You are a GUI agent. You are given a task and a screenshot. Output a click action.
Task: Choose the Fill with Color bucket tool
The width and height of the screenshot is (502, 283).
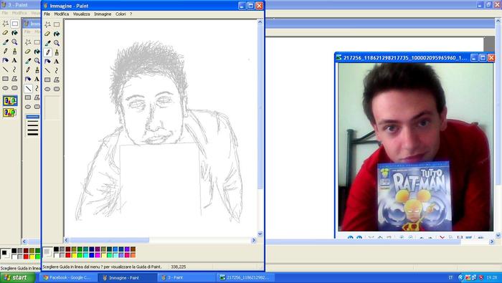pos(57,34)
